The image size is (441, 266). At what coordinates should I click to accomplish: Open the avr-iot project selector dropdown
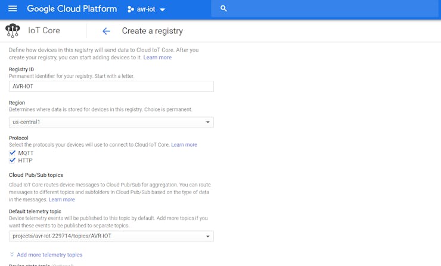click(146, 9)
